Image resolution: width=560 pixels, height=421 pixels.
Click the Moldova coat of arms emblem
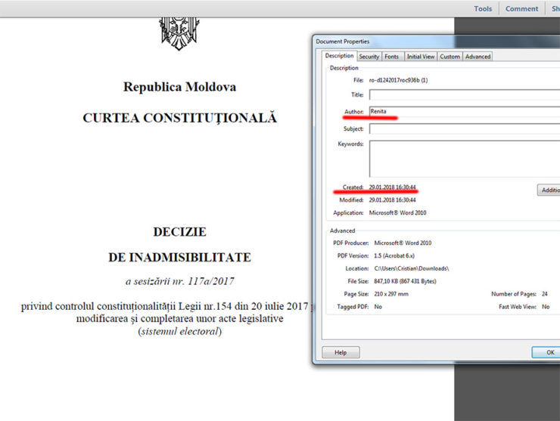pyautogui.click(x=179, y=33)
